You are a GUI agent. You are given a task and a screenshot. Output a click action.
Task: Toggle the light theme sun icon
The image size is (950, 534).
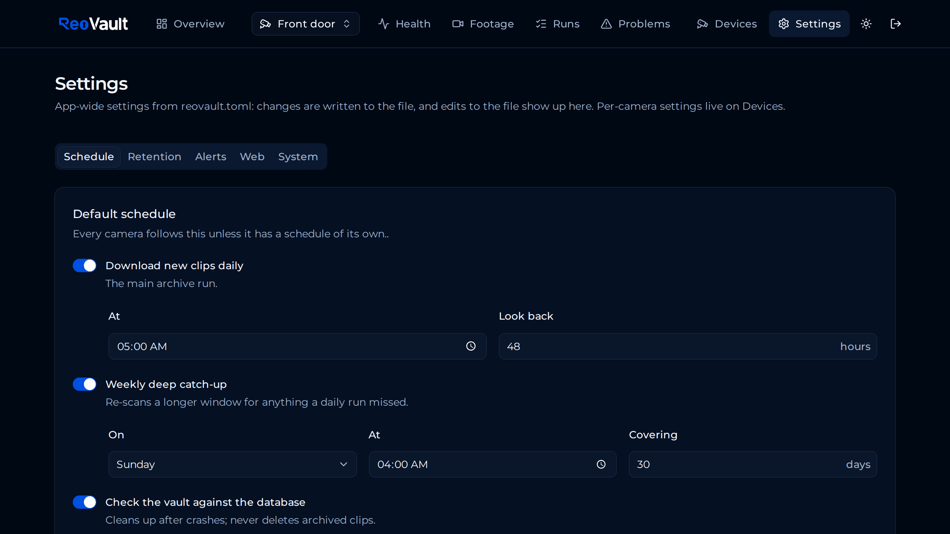[x=866, y=24]
